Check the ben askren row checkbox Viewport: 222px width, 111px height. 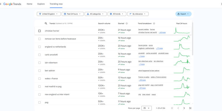click(x=39, y=71)
